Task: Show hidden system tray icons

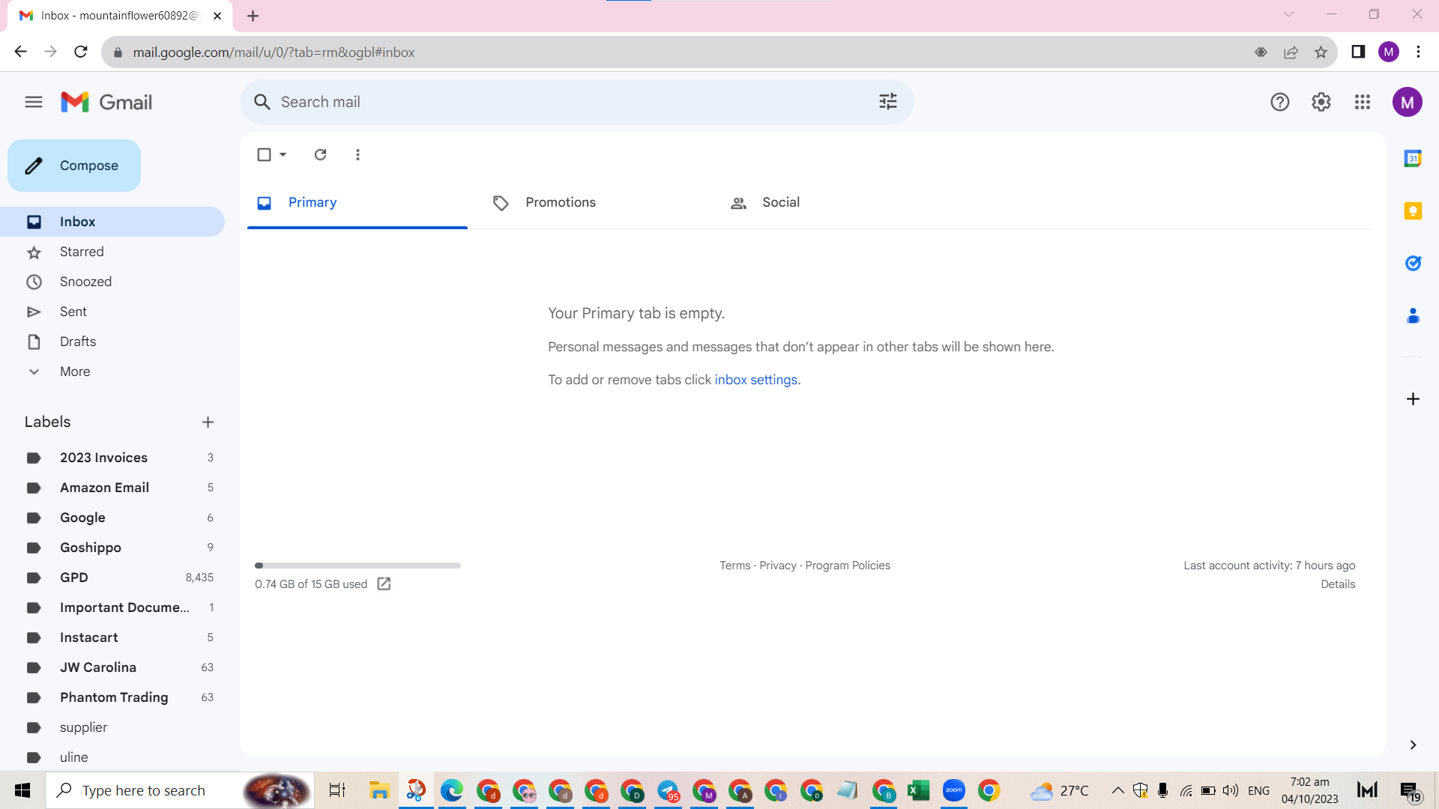Action: coord(1117,790)
